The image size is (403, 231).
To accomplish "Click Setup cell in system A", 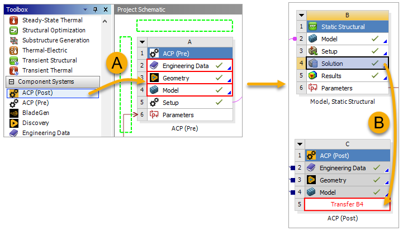I will (x=189, y=103).
